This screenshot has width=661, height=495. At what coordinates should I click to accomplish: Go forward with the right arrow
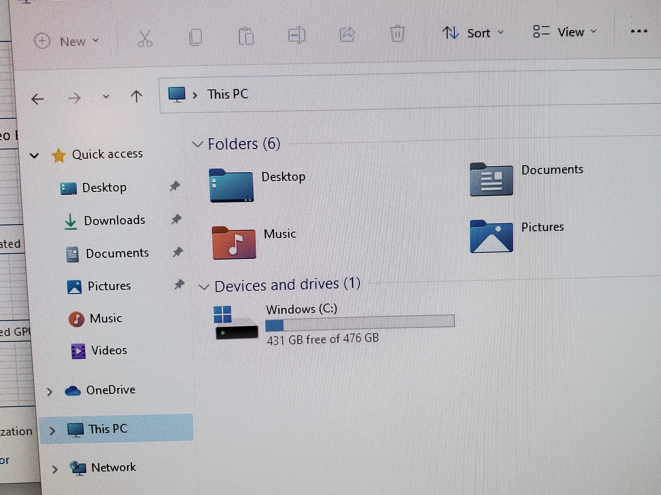click(75, 98)
